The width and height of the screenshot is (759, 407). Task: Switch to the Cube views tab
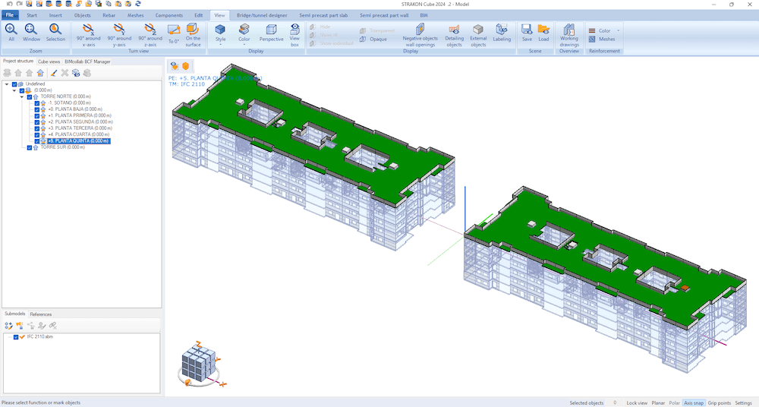click(x=49, y=61)
